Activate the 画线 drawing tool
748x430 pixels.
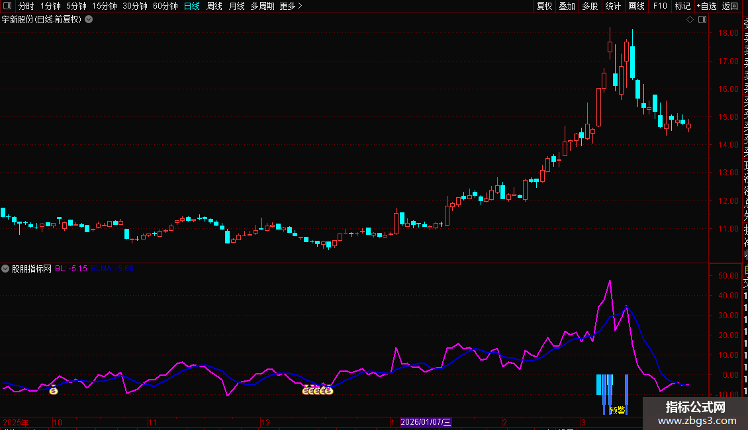click(636, 6)
